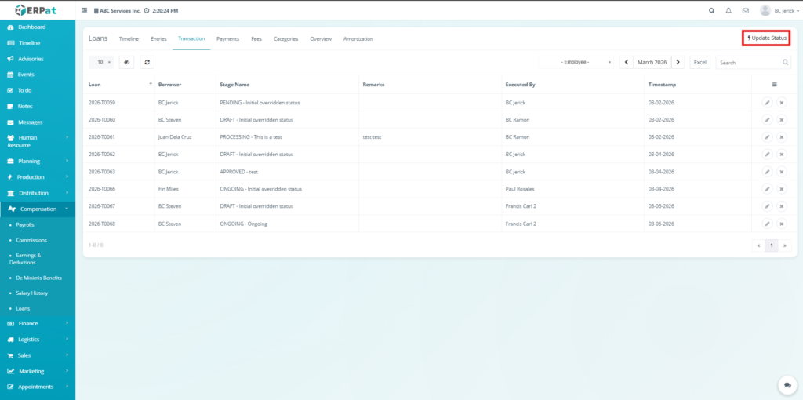Image resolution: width=803 pixels, height=400 pixels.
Task: Switch to the Amortization tab
Action: coord(358,38)
